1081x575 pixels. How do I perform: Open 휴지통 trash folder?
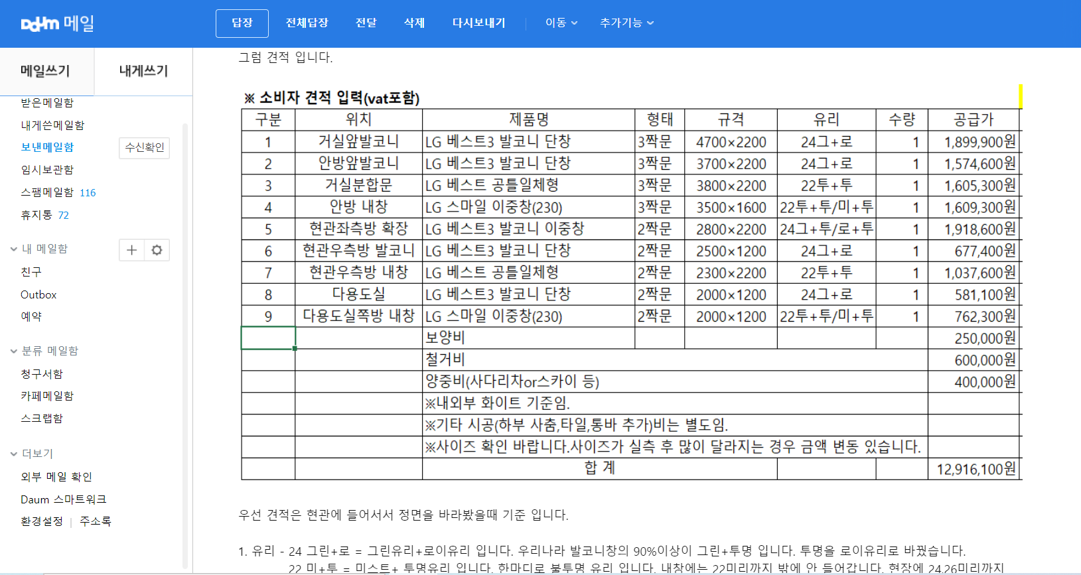pyautogui.click(x=36, y=215)
